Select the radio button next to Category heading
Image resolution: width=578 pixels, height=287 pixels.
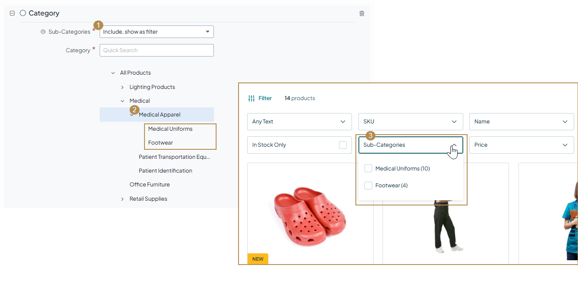pos(23,13)
